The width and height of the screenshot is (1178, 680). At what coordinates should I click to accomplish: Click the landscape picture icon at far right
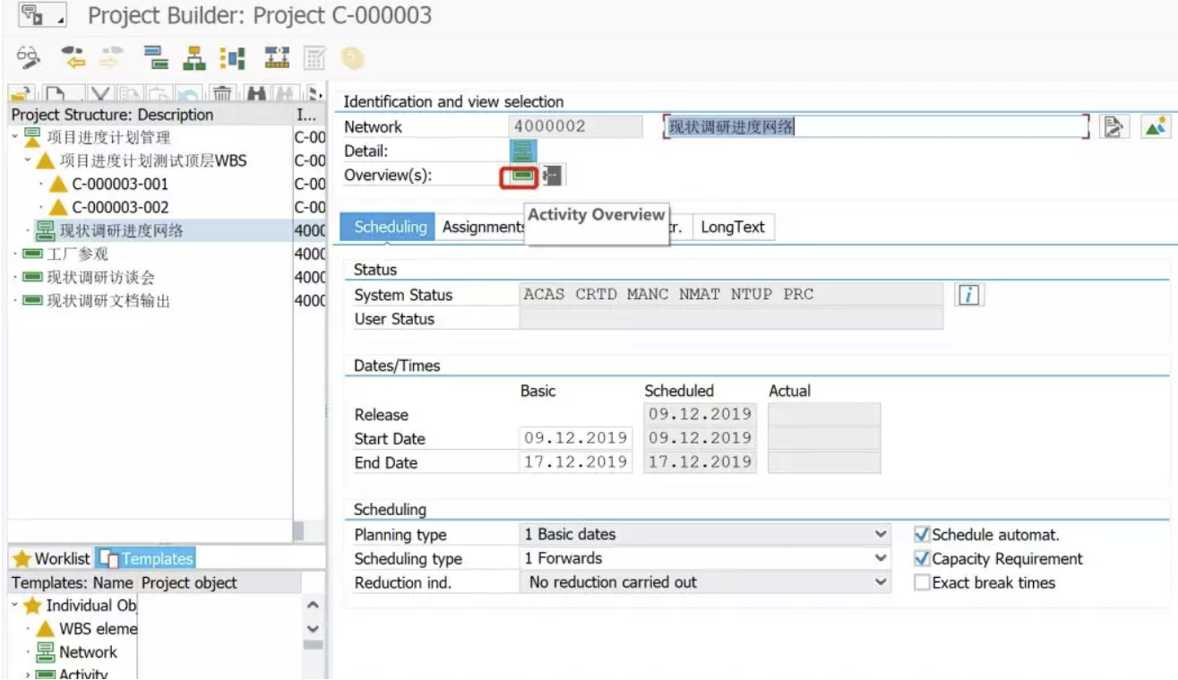click(1156, 126)
